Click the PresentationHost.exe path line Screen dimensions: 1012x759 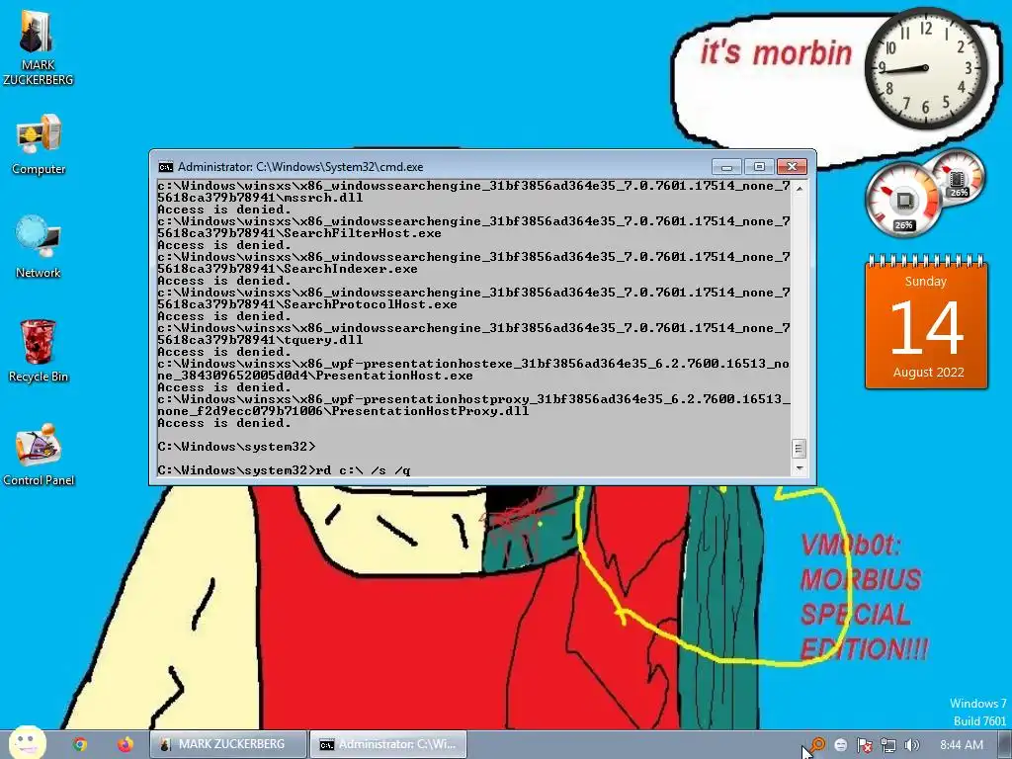point(473,370)
